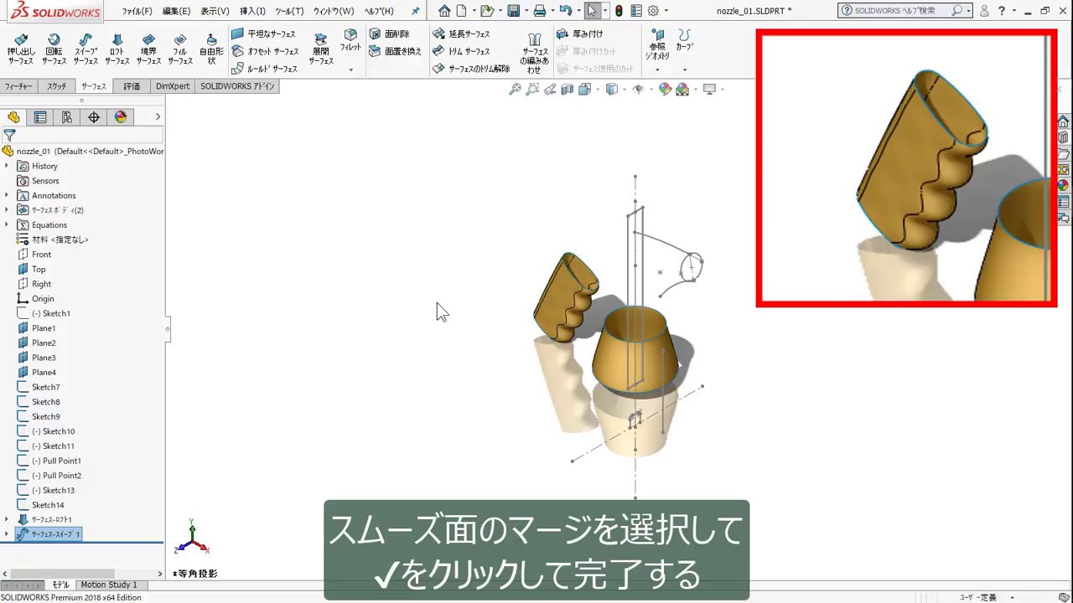Click the Zoom to Fit icon
This screenshot has height=603, width=1073.
click(515, 89)
